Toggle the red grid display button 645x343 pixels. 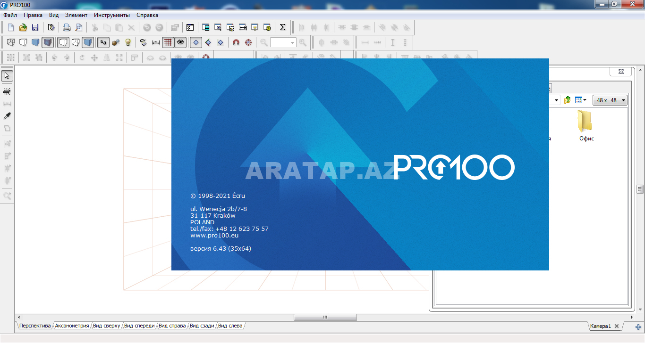(x=168, y=42)
